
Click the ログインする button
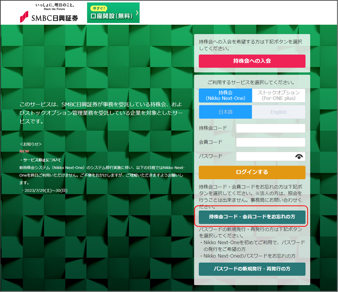(252, 172)
